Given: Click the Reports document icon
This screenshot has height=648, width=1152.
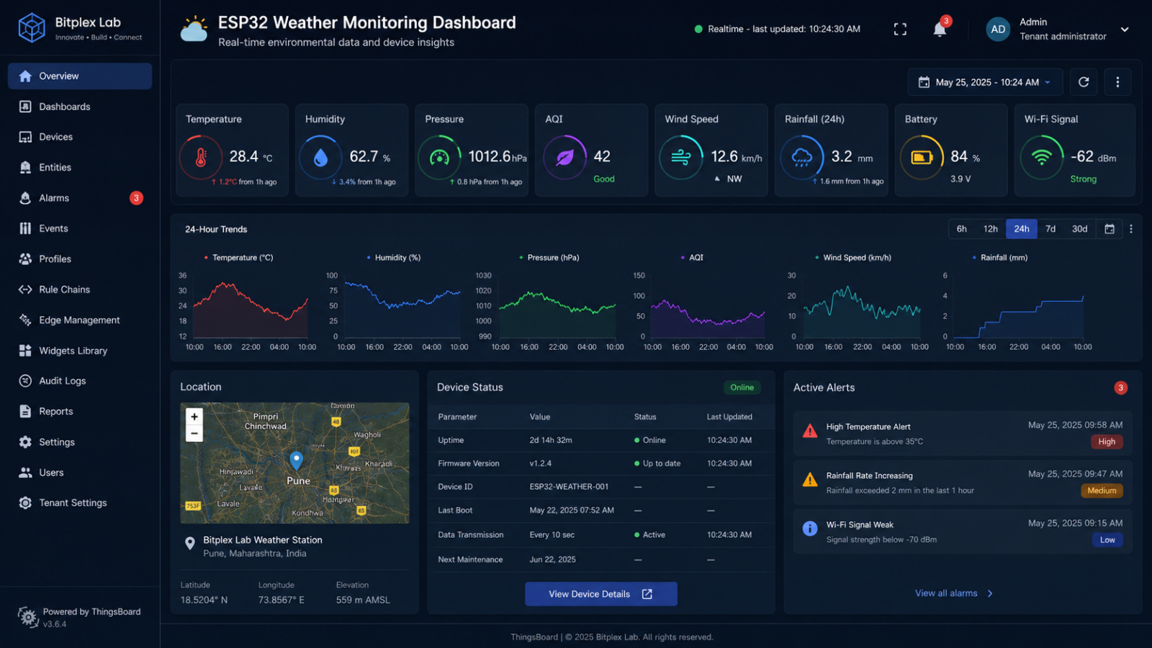Looking at the screenshot, I should tap(25, 411).
